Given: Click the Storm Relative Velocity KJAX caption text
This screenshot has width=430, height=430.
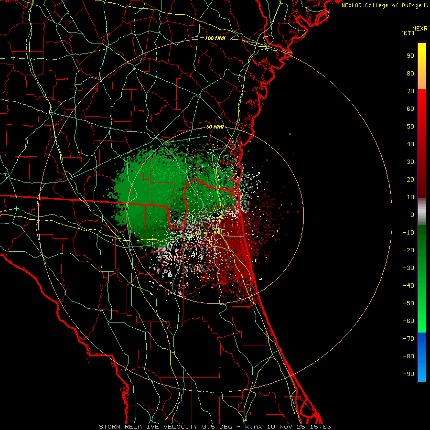Looking at the screenshot, I should pos(215,427).
